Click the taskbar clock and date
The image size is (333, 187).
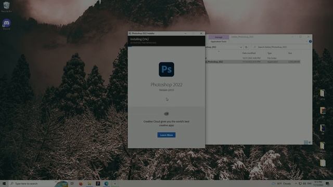coord(318,183)
